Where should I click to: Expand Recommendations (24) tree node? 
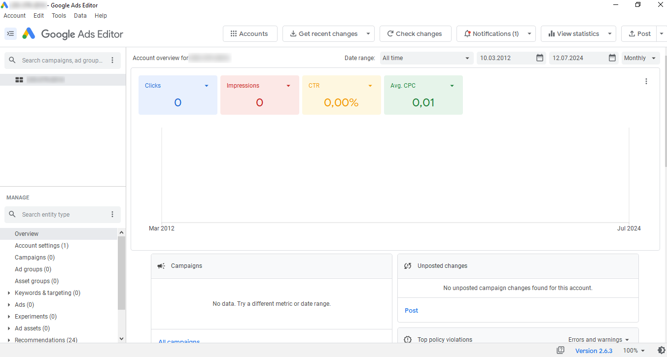tap(9, 340)
